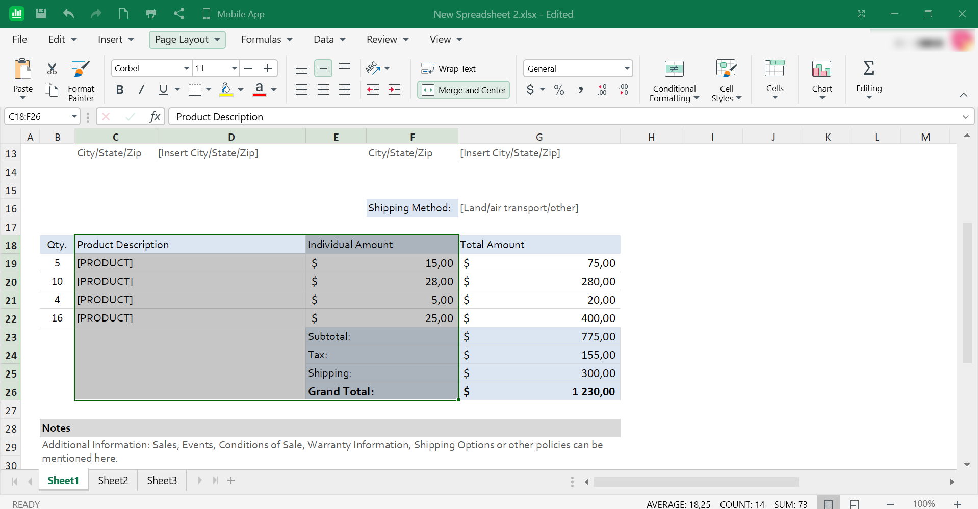Add a new sheet with the plus button
The image size is (978, 509).
tap(231, 480)
